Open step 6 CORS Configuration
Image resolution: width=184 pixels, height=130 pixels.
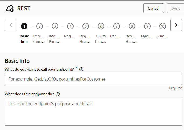[101, 26]
